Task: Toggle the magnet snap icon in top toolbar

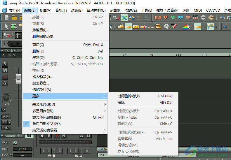Action: pos(117,18)
